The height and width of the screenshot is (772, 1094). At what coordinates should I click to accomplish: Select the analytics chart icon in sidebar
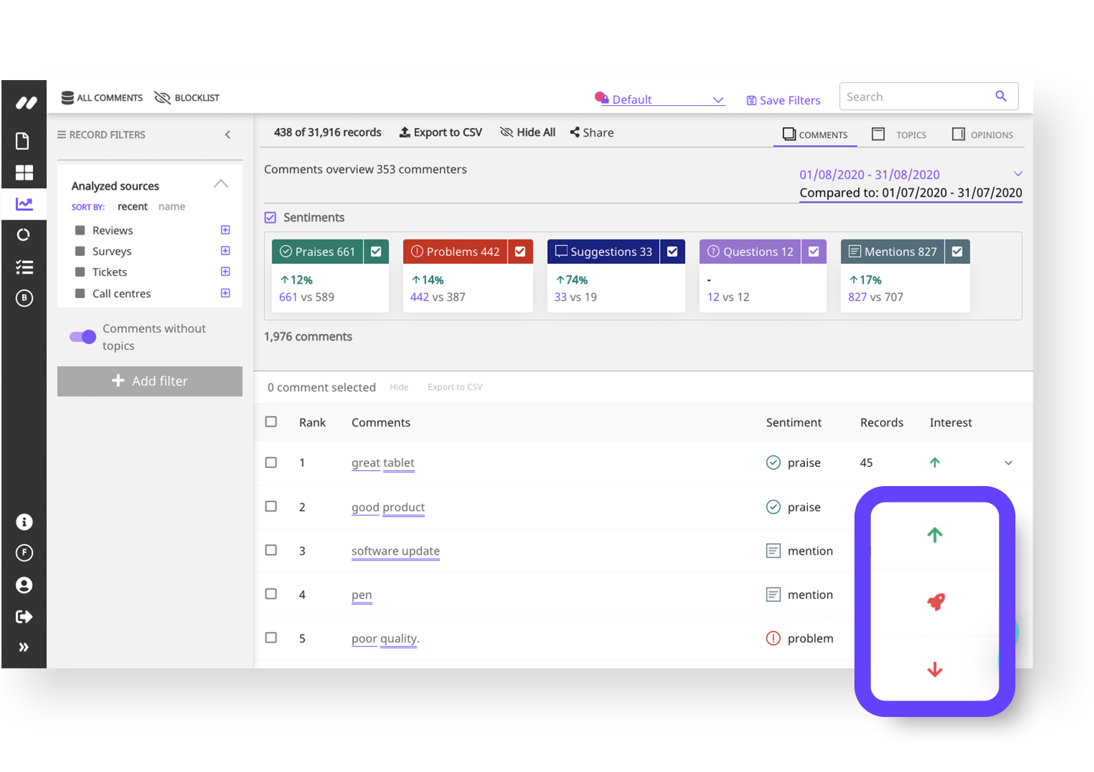click(x=24, y=204)
